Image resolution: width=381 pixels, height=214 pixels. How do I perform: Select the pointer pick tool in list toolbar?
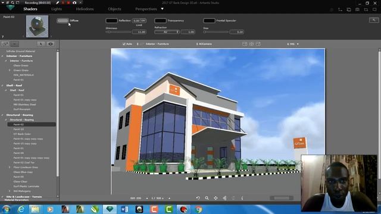coord(41,44)
